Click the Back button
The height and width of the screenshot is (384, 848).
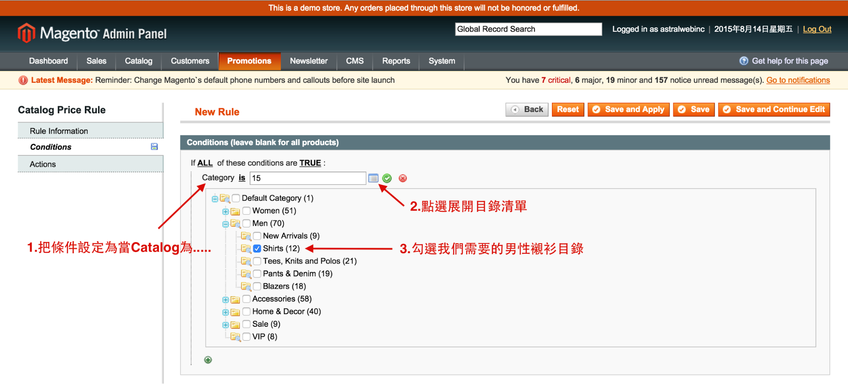(x=527, y=109)
